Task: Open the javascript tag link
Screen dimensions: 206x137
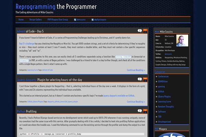Action: tap(64, 102)
